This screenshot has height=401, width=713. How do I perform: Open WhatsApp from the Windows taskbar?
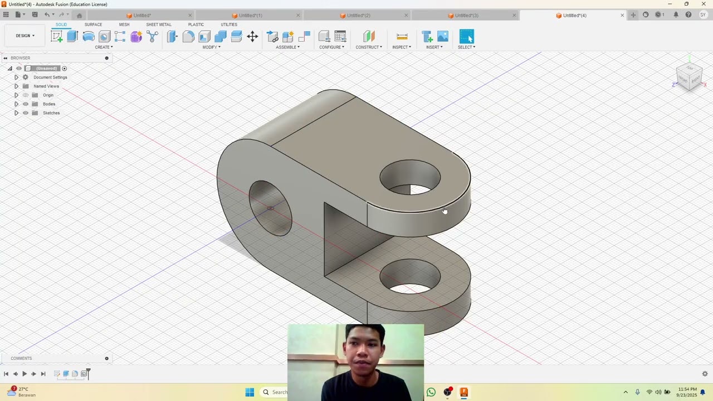(431, 392)
